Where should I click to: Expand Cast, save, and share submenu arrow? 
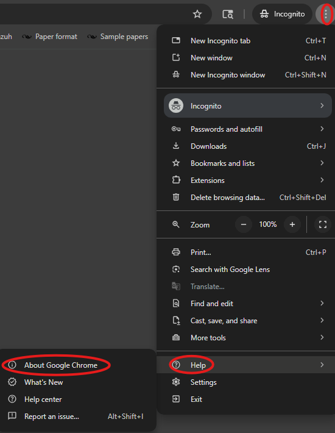point(322,320)
